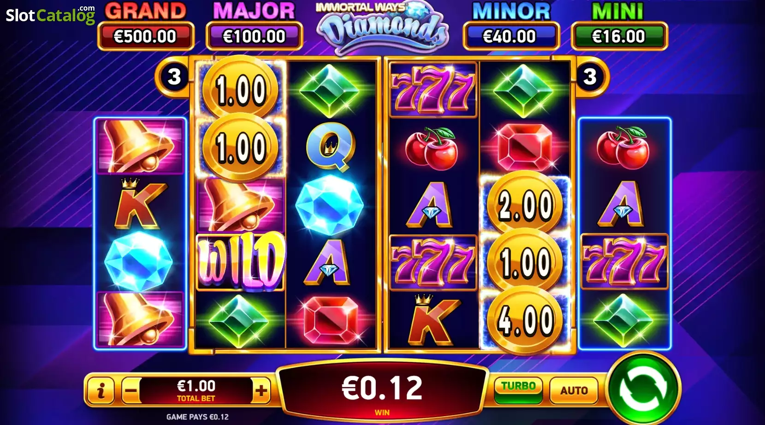Click the MINOR €40.00 jackpot display
Screen dimensions: 765x425
tap(511, 26)
